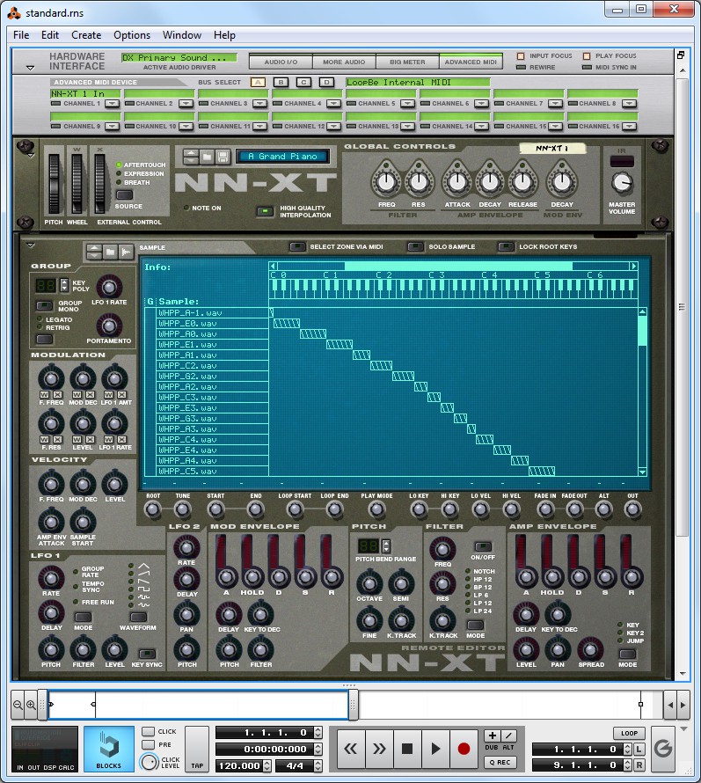Image resolution: width=701 pixels, height=783 pixels.
Task: Toggle LFO 1 Key Sync button
Action: [147, 653]
